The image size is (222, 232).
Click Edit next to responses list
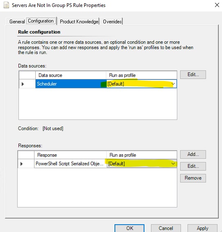pos(193,166)
